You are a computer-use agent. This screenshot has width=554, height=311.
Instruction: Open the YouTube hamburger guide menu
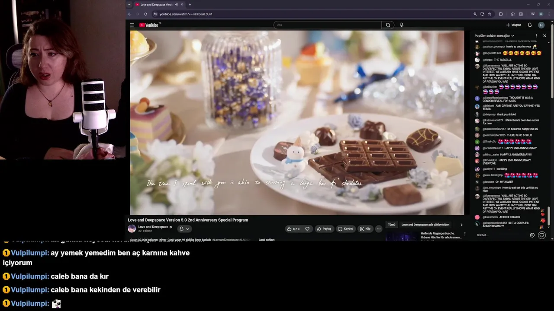point(132,25)
